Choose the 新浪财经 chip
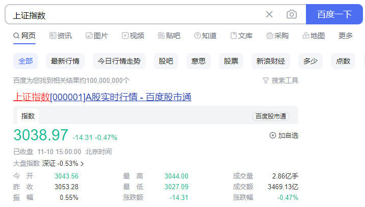365x207 pixels. 271,61
